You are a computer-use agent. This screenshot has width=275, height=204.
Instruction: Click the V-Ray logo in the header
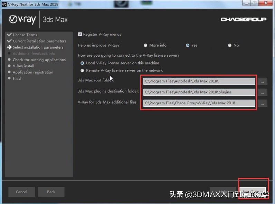coord(22,19)
